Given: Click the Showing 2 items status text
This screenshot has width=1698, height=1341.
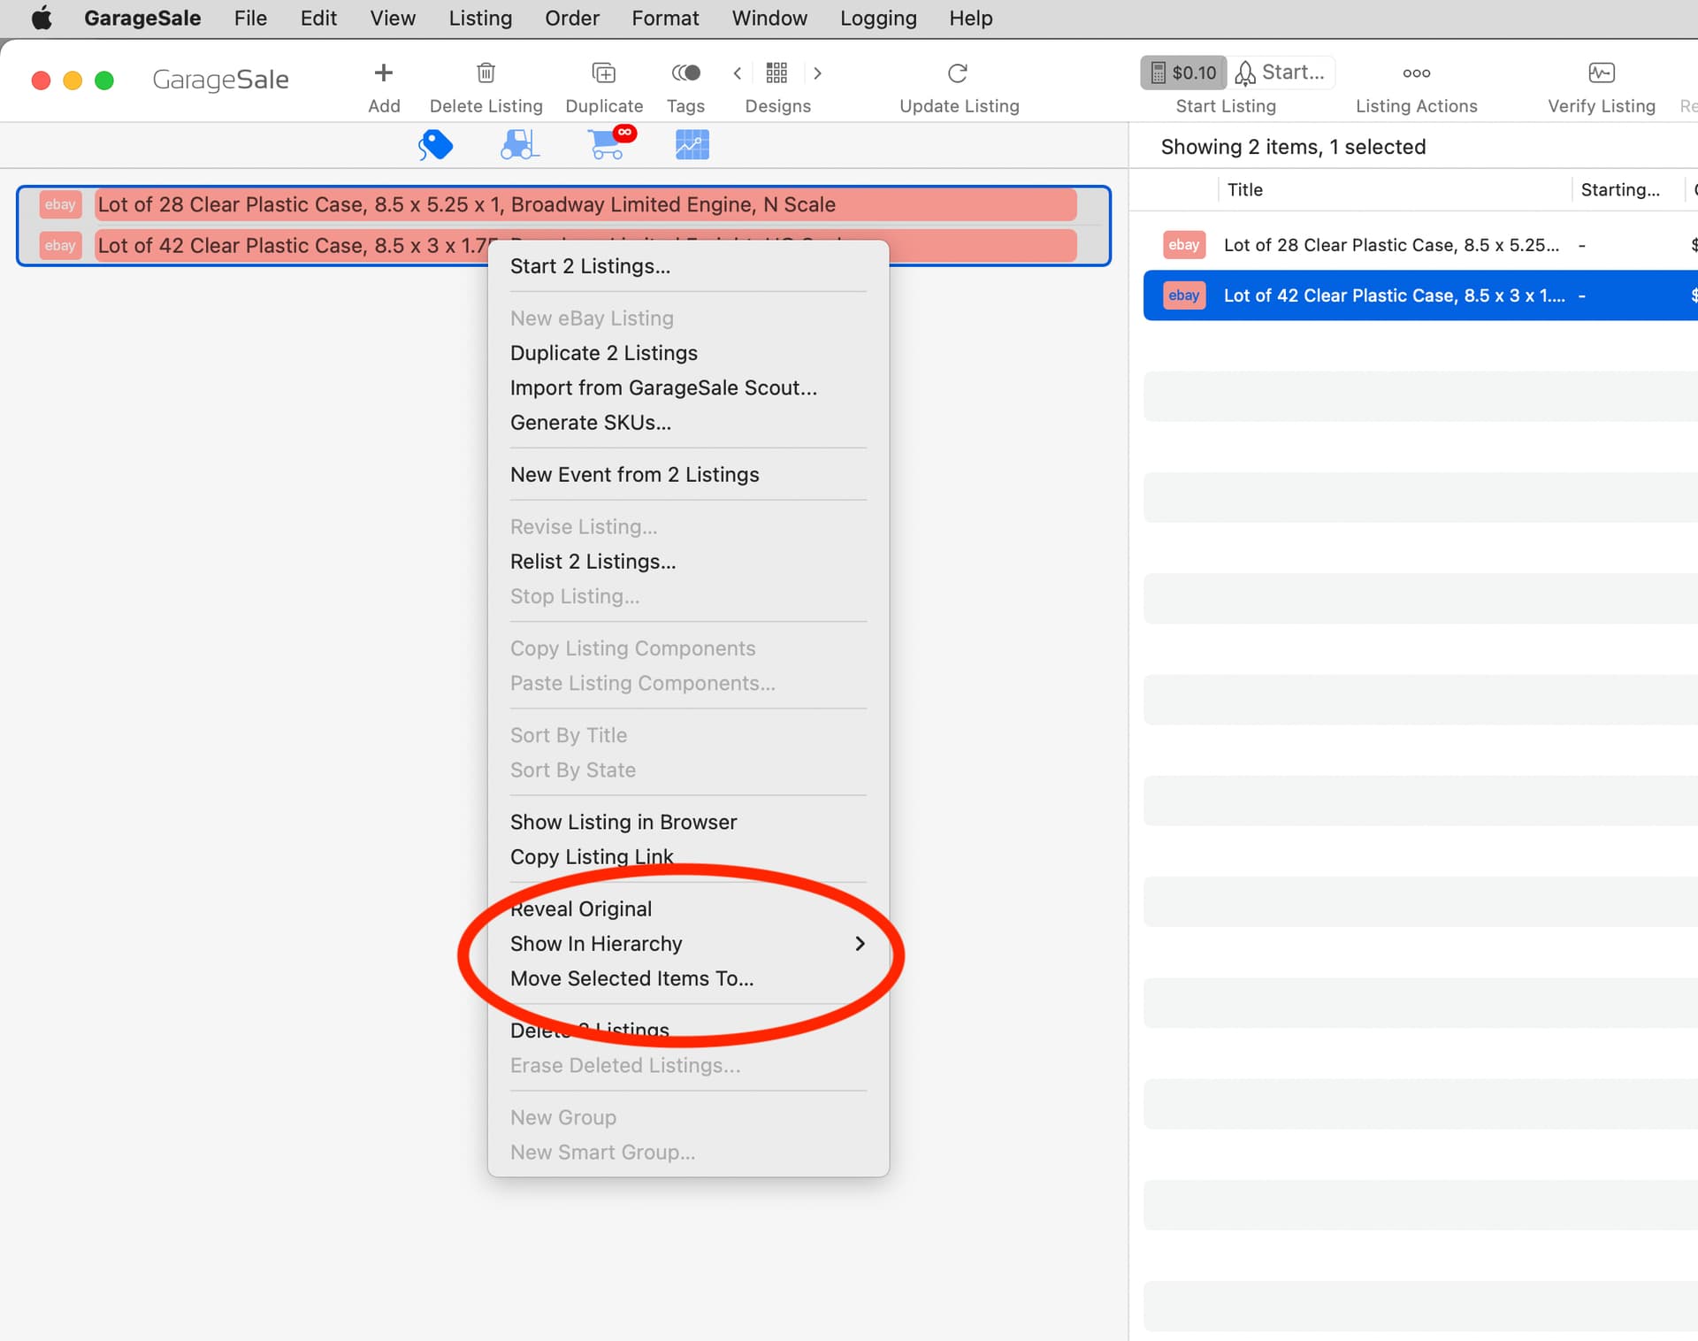Looking at the screenshot, I should 1293,147.
